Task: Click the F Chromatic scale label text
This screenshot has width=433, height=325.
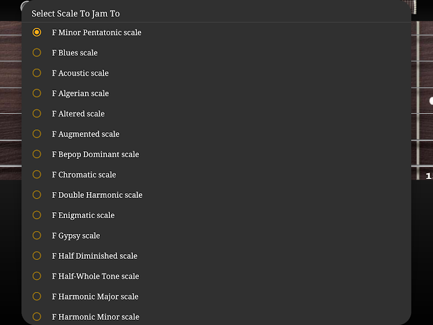Action: click(x=84, y=175)
